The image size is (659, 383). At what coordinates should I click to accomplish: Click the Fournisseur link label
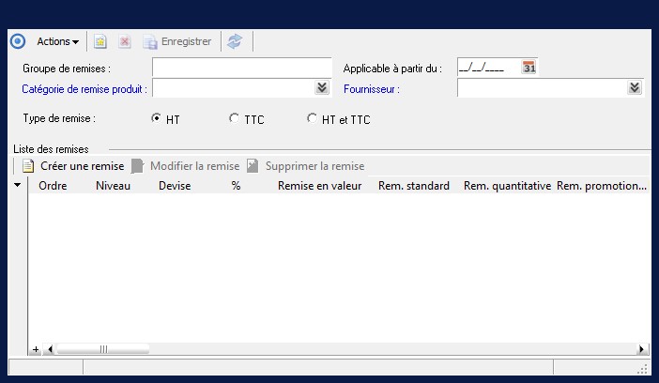372,89
